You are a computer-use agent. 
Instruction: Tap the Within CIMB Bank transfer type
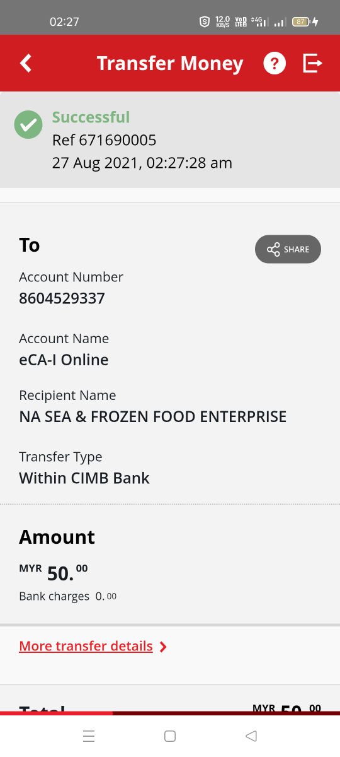coord(84,478)
